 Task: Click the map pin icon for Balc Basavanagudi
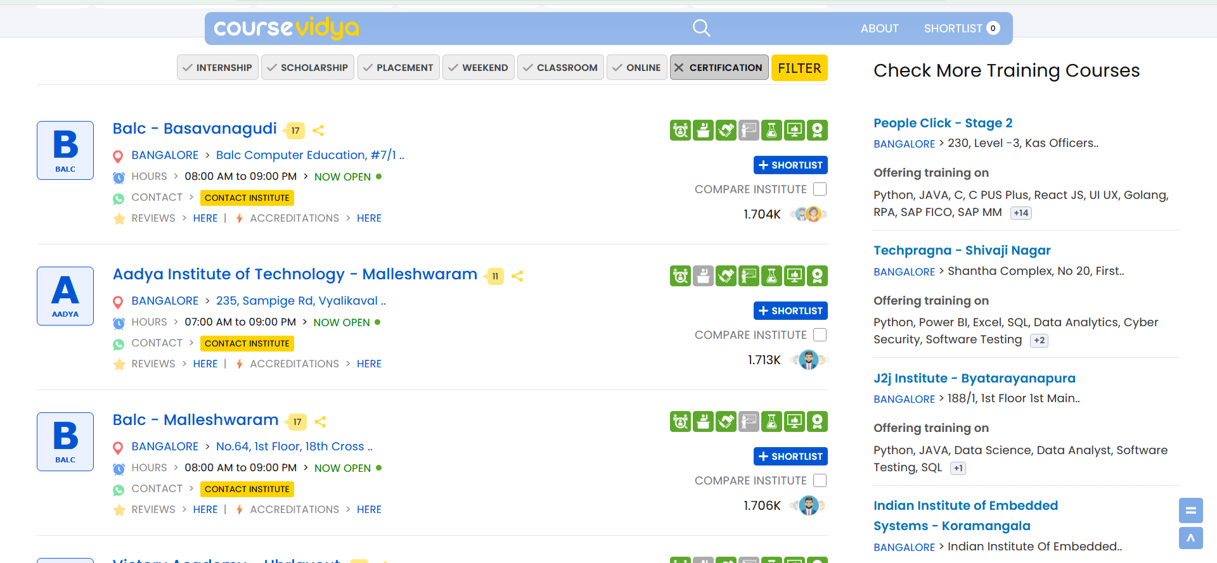point(118,156)
